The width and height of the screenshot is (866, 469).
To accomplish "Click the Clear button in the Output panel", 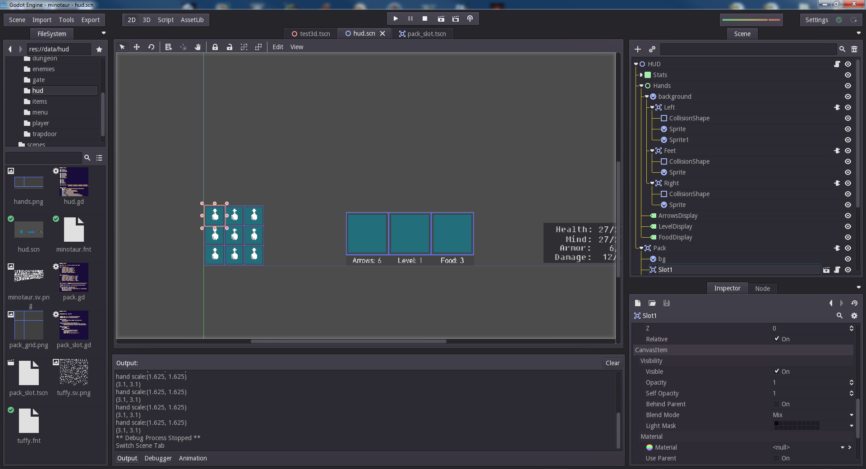I will [x=612, y=363].
